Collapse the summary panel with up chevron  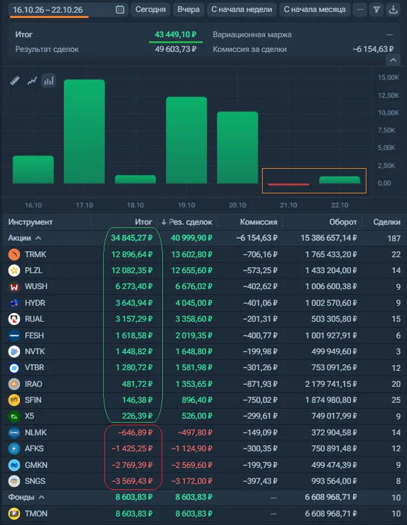click(x=393, y=60)
